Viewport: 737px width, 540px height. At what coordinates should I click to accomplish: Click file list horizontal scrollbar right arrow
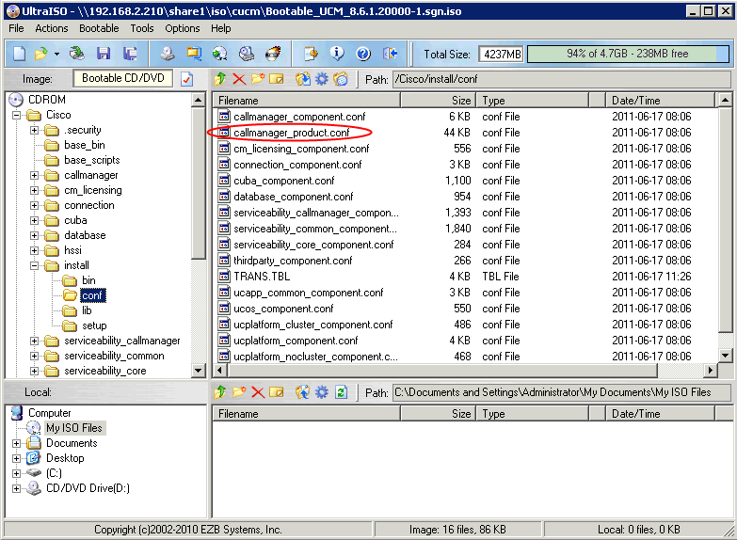tap(710, 371)
